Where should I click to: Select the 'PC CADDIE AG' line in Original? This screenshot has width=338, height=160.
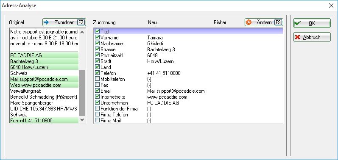click(44, 55)
